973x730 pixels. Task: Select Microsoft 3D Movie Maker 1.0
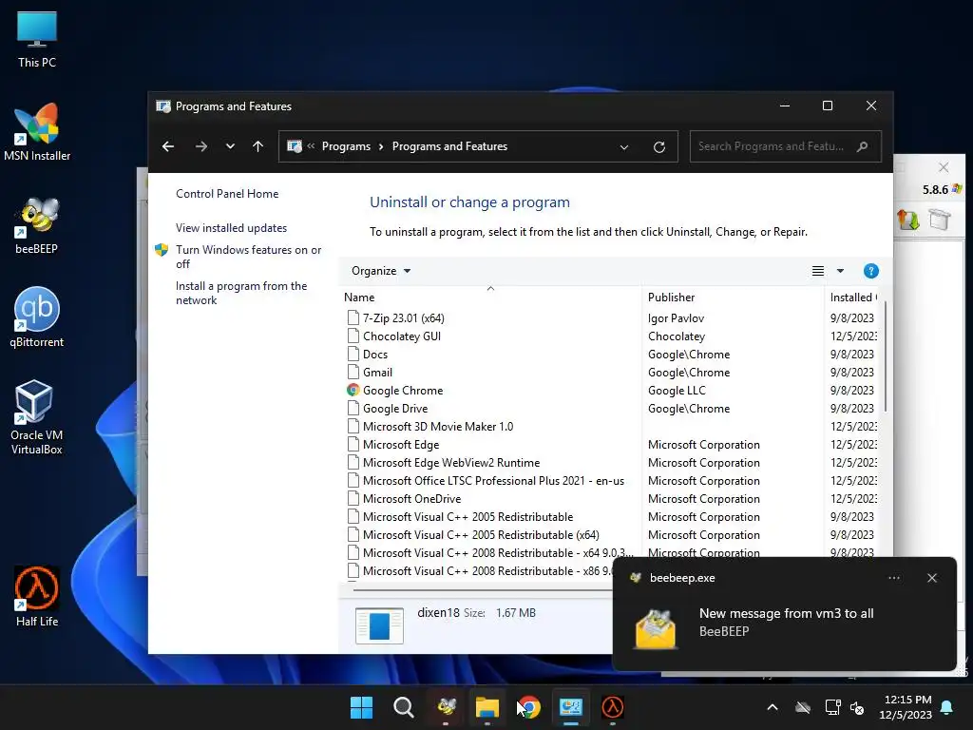click(x=437, y=426)
